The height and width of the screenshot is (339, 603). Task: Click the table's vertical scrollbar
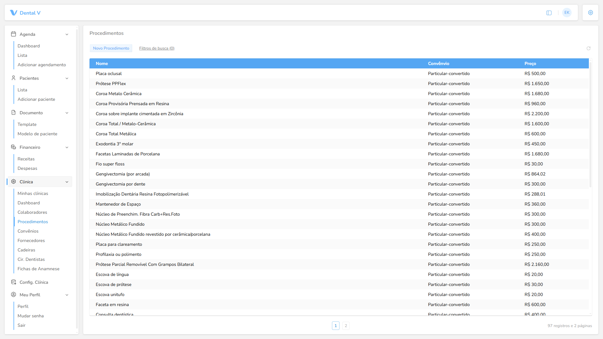pyautogui.click(x=590, y=125)
